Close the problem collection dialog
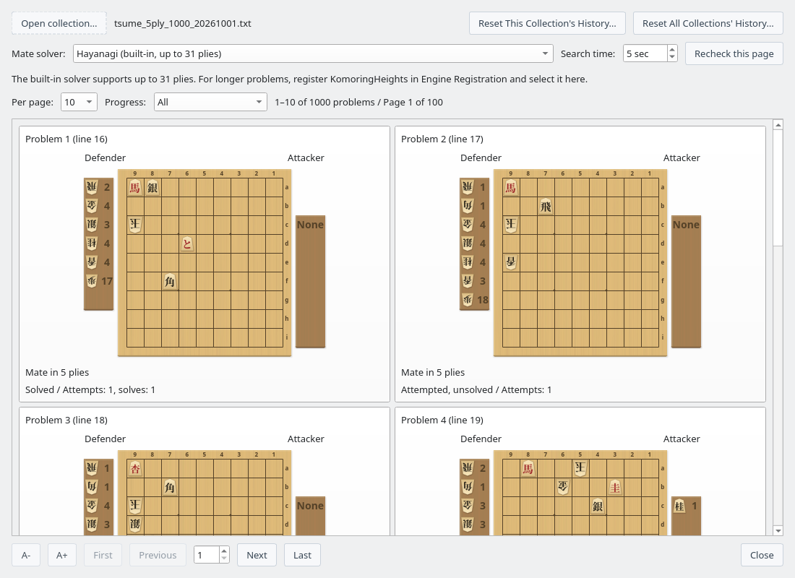The width and height of the screenshot is (795, 578). pyautogui.click(x=762, y=555)
